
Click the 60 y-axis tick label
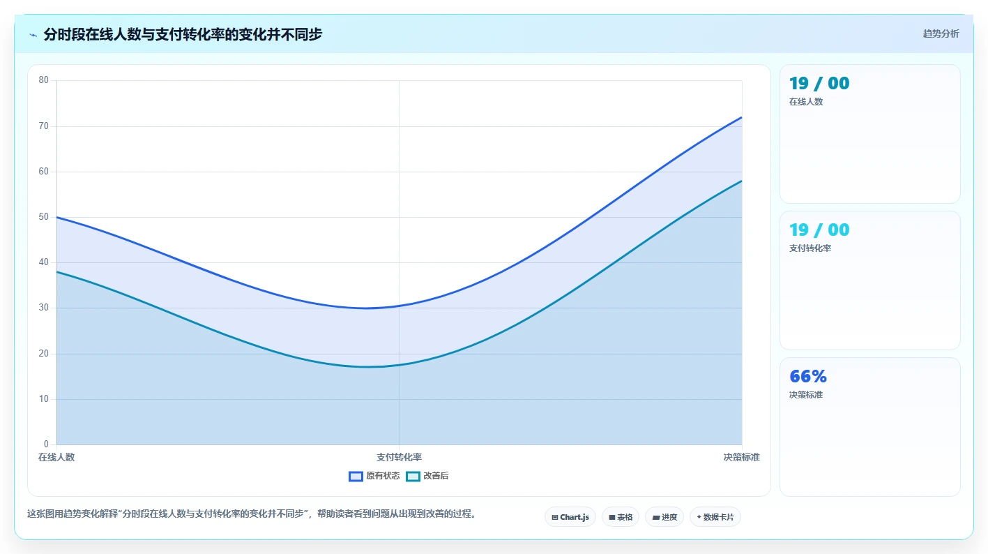coord(43,172)
